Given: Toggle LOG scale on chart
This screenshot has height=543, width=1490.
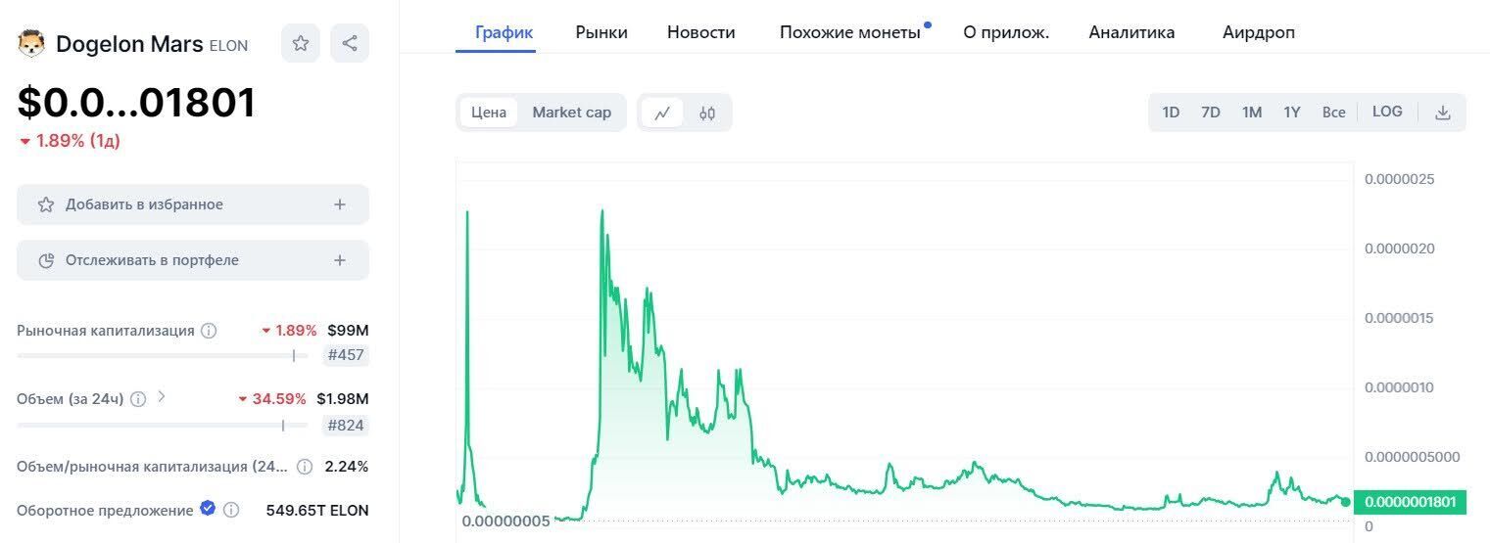Looking at the screenshot, I should 1387,112.
